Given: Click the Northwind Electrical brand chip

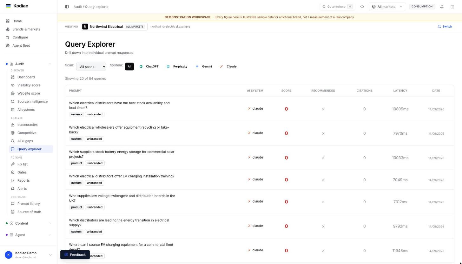Looking at the screenshot, I should (x=114, y=27).
